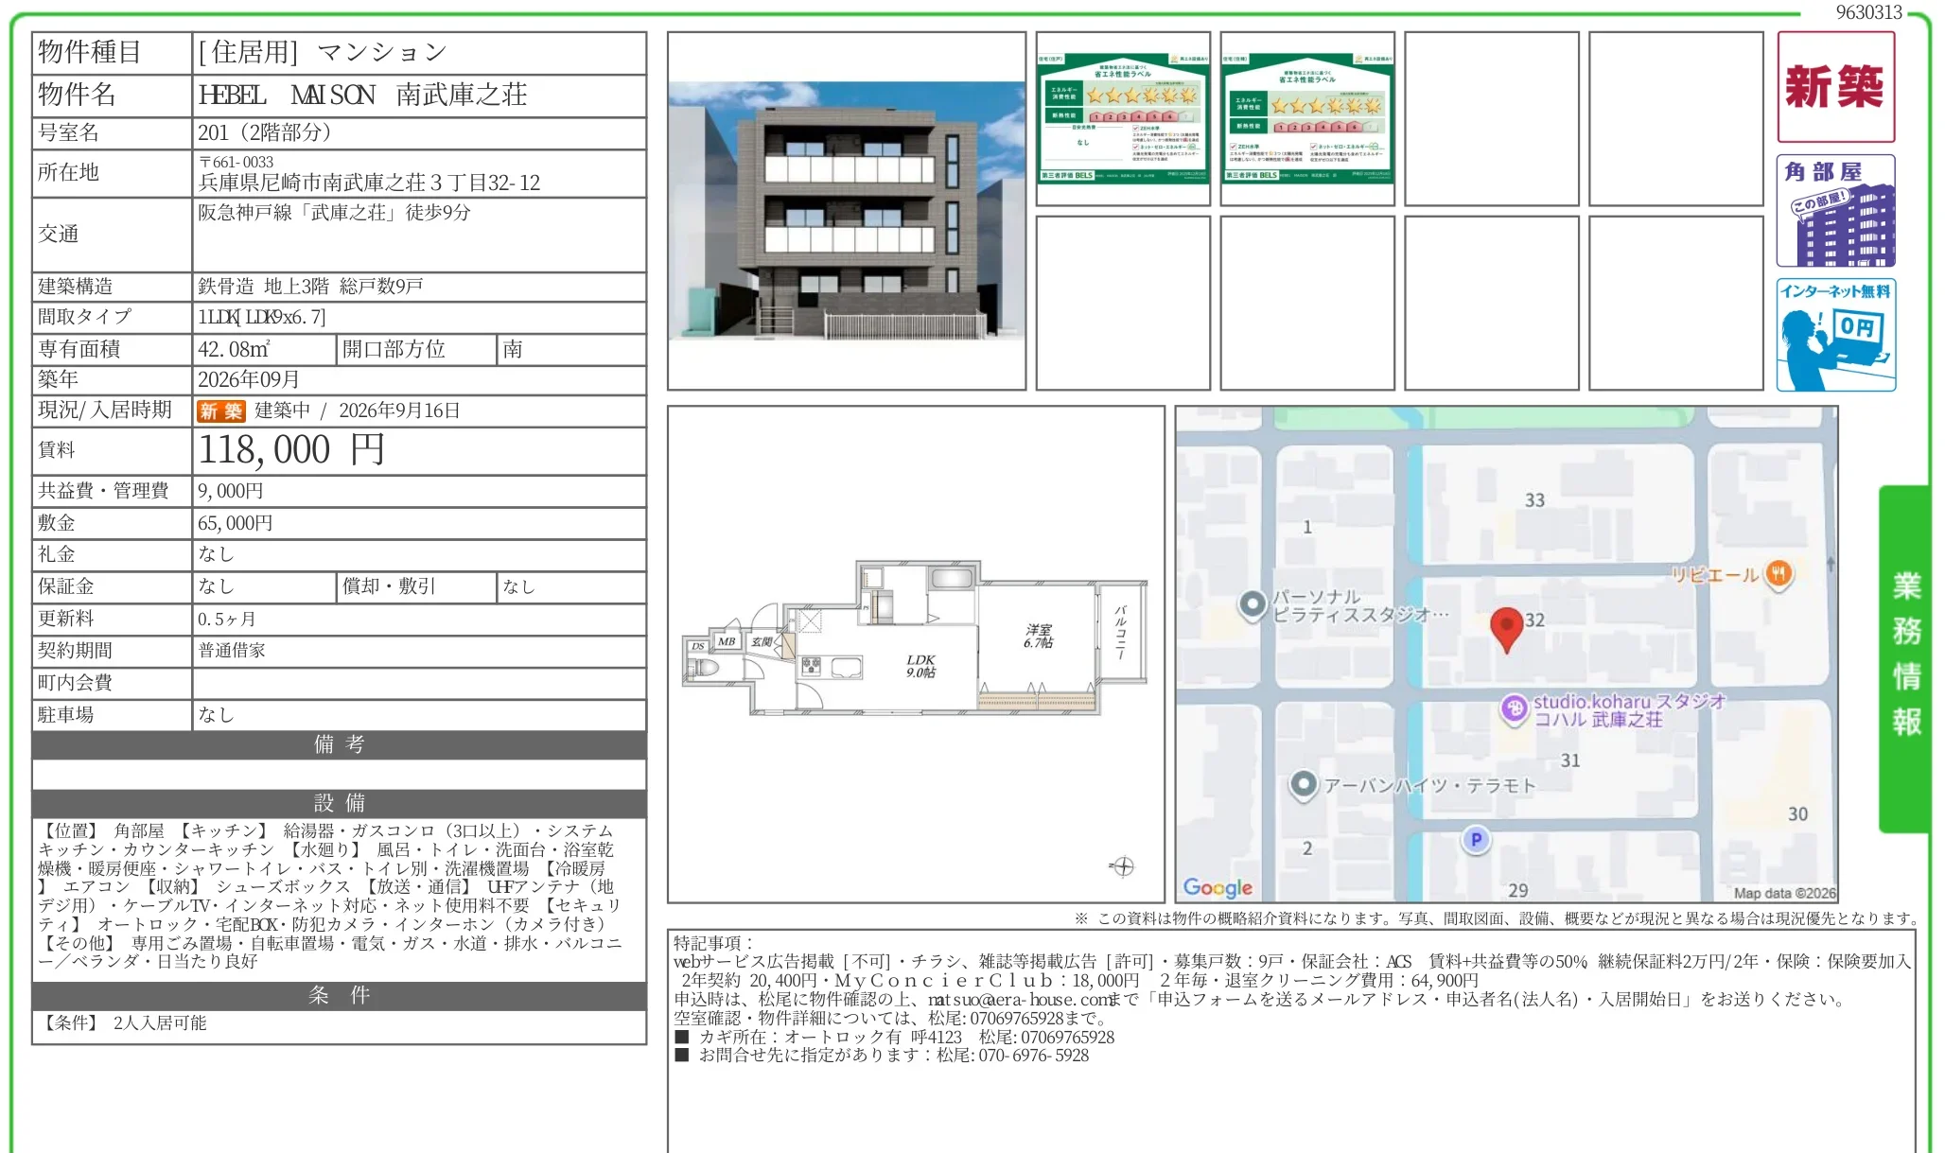Click the パーソナルピラティススタジオ map pin
Viewport: 1945px width, 1153px height.
tap(1253, 604)
